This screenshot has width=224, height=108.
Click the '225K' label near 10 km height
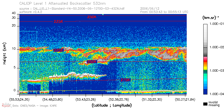pyautogui.click(x=59, y=50)
